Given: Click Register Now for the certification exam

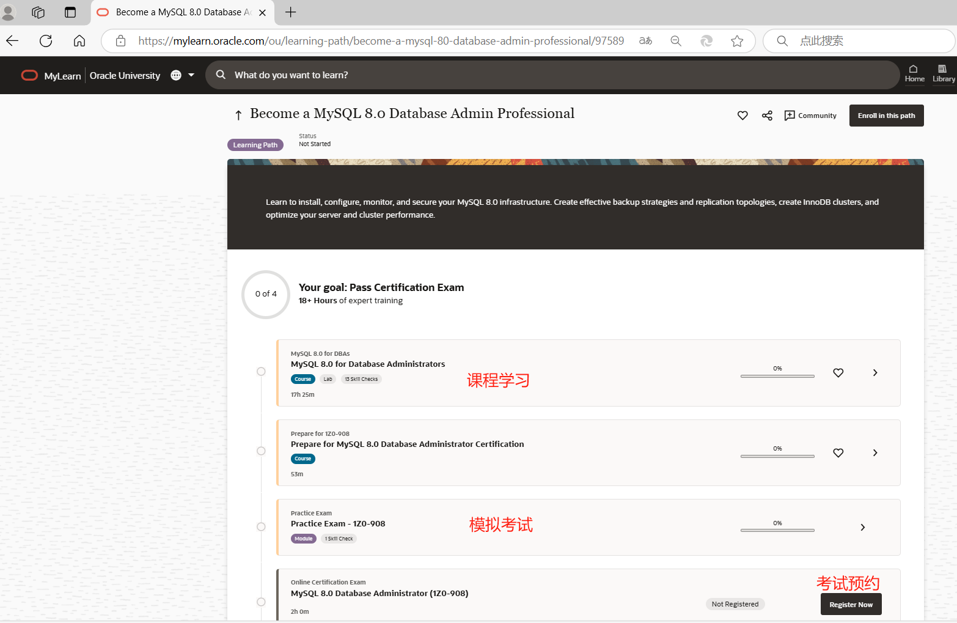Looking at the screenshot, I should (851, 603).
